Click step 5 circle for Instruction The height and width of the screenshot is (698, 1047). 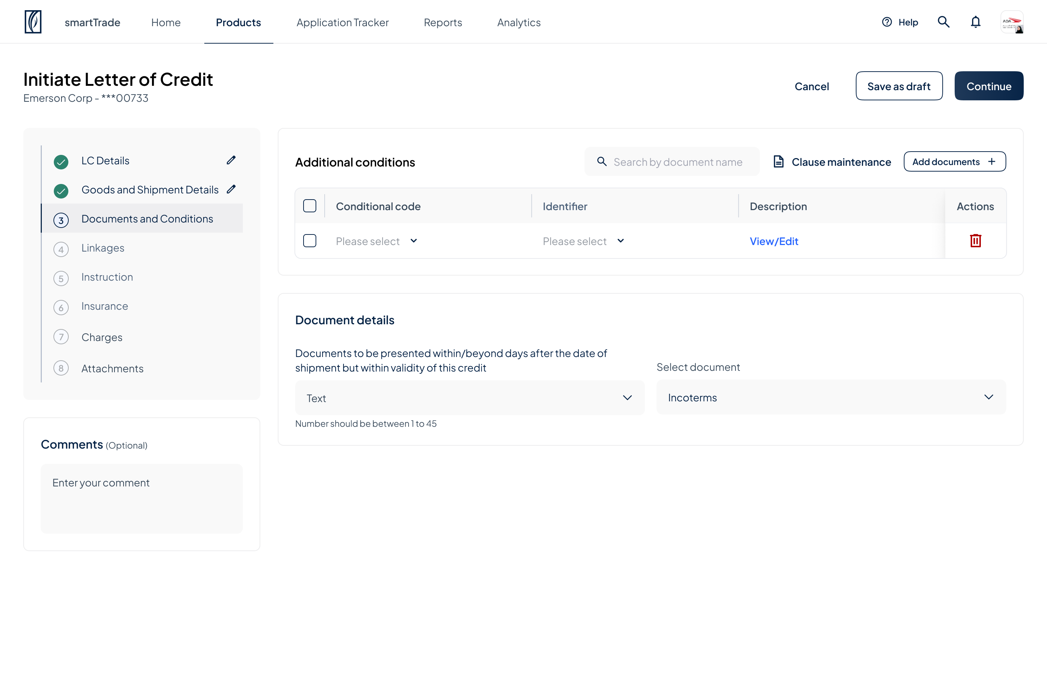[61, 278]
